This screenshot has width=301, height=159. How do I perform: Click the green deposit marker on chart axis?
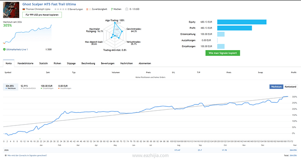(40, 139)
